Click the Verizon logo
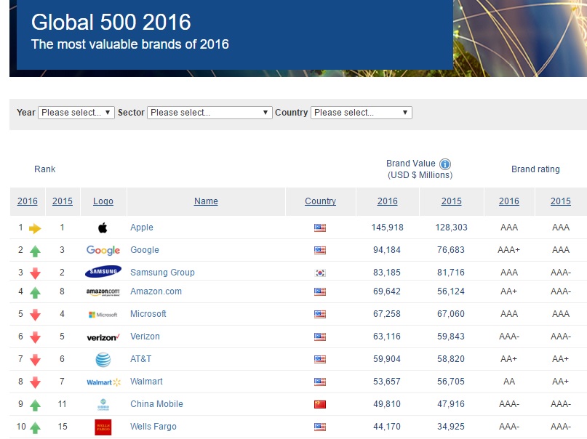Viewport: 587px width, 439px height. [103, 337]
